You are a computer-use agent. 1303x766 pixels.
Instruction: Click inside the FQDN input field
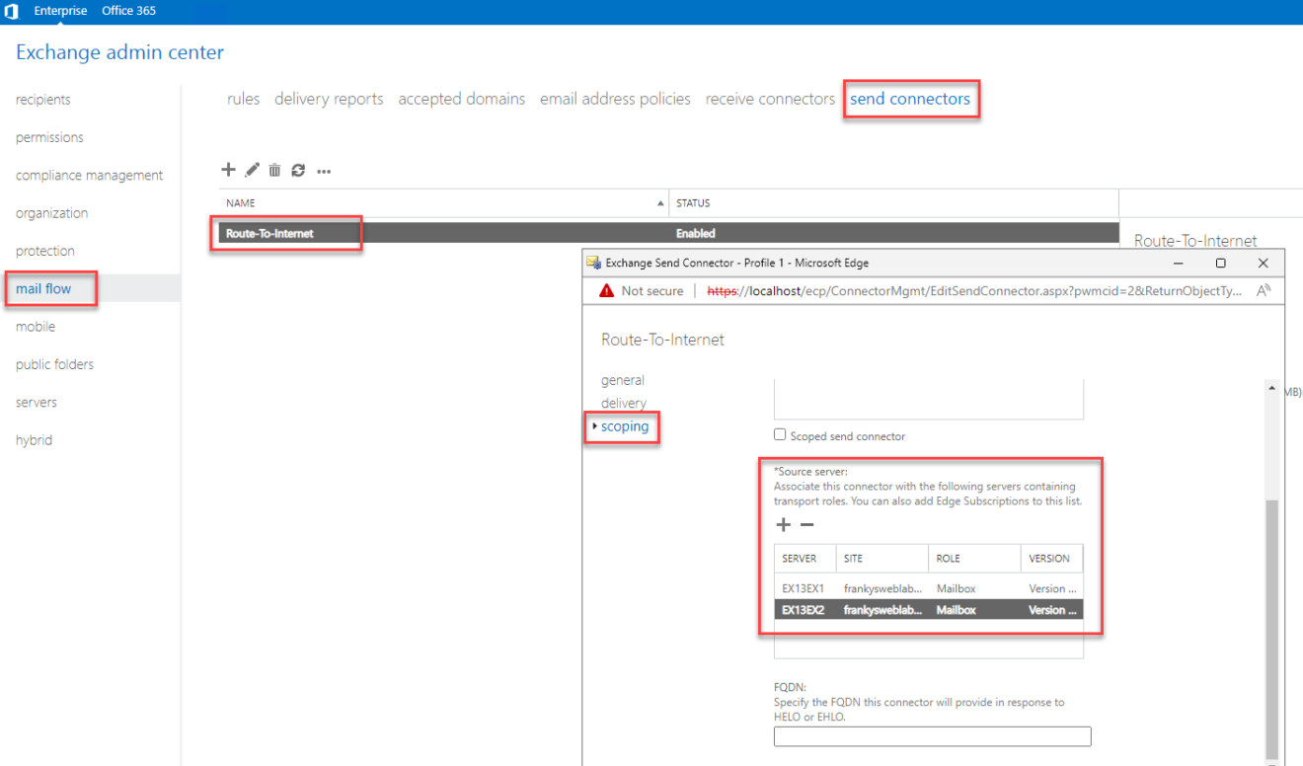point(931,735)
